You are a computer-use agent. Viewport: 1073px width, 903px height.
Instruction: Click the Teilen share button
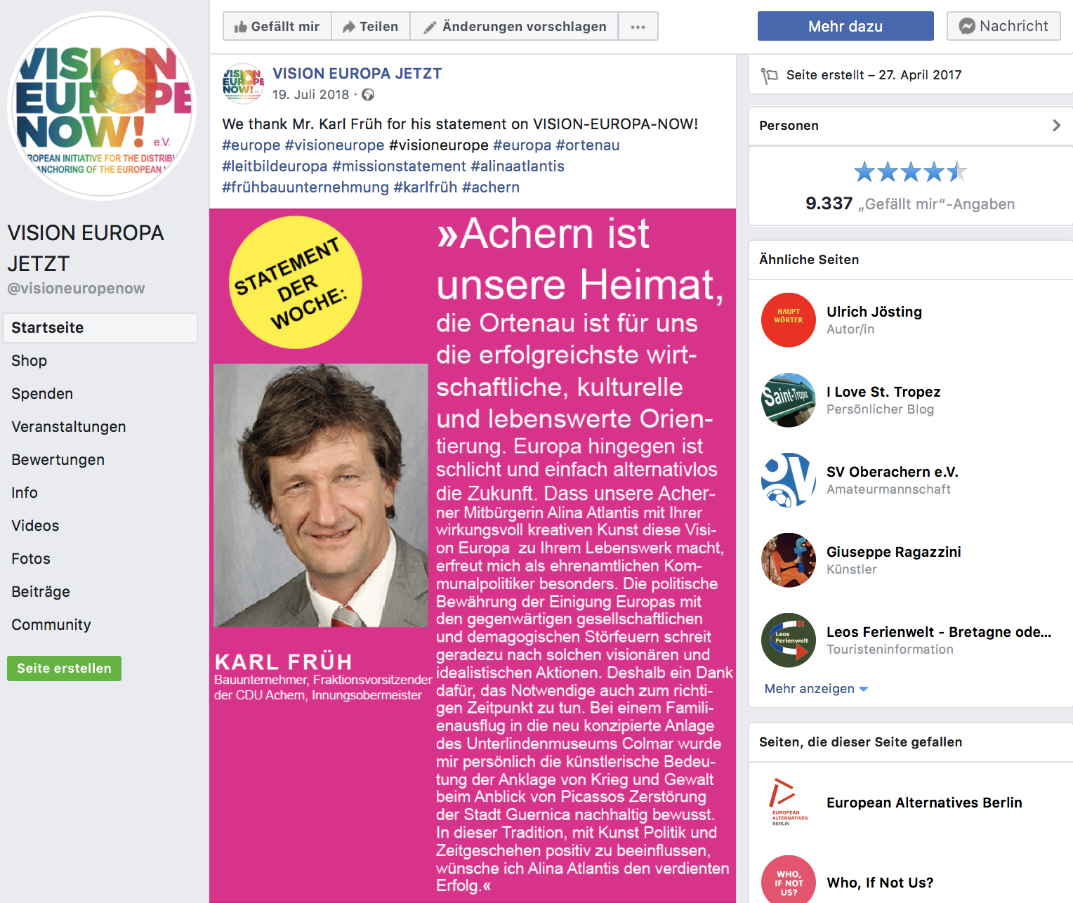point(371,26)
